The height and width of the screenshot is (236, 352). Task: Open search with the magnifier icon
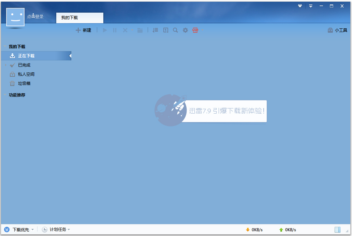pyautogui.click(x=175, y=30)
